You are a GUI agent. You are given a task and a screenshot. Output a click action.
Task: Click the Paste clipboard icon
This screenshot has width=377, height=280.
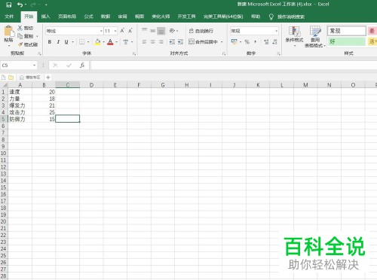(x=8, y=32)
